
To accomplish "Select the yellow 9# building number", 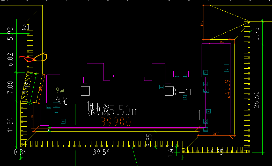I will [60, 90].
